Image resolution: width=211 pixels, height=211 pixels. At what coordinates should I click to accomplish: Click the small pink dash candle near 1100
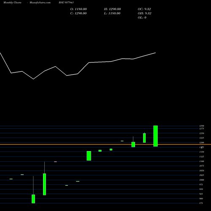point(55,162)
